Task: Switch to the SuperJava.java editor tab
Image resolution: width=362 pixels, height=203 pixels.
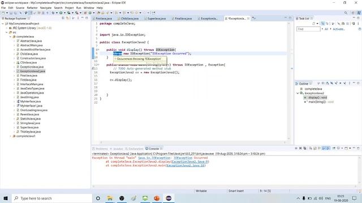Action: click(156, 19)
